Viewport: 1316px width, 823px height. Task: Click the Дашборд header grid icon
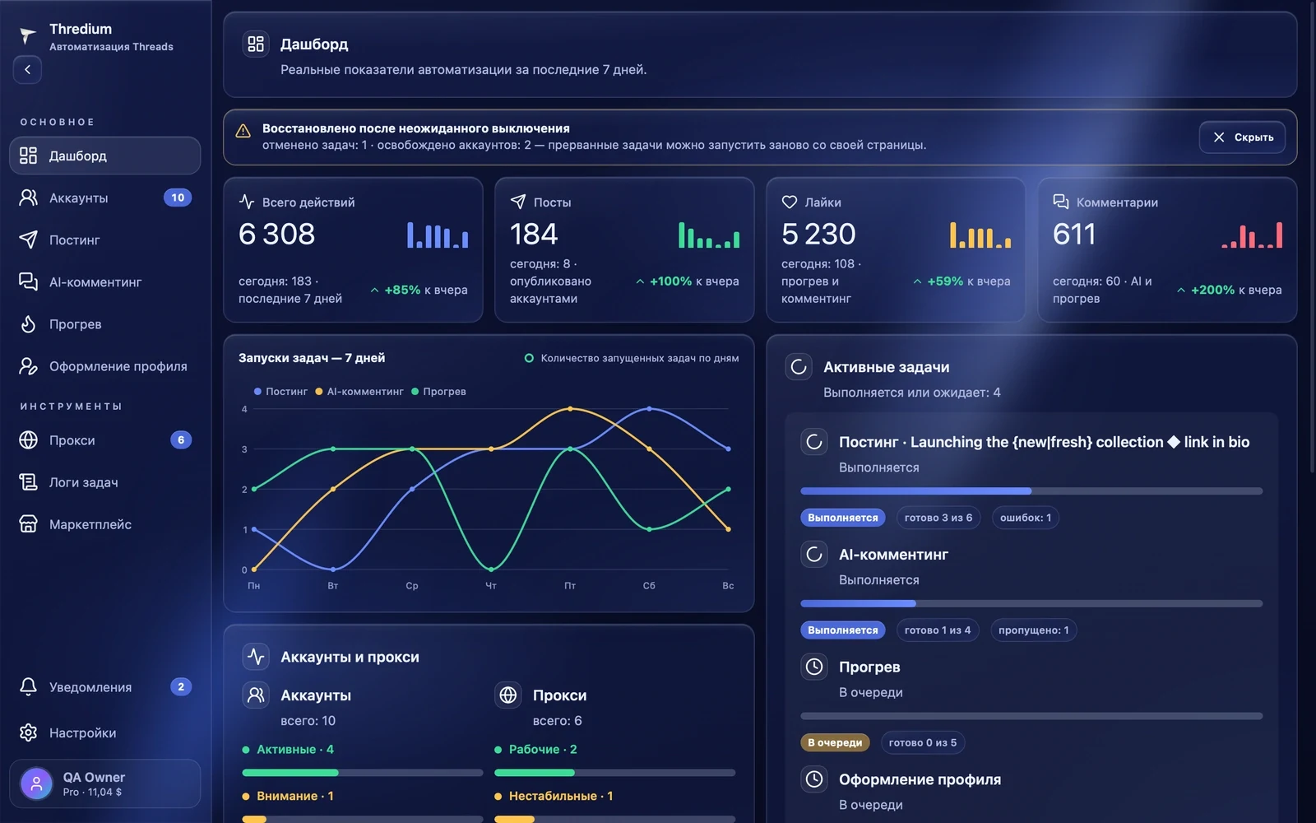click(256, 44)
